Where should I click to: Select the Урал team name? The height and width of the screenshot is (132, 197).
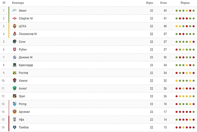coord(22,96)
